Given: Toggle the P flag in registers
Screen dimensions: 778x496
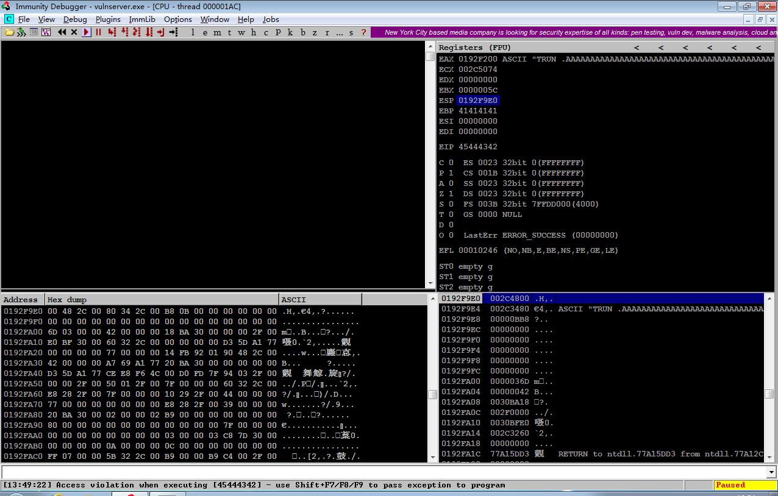Looking at the screenshot, I should pos(451,173).
